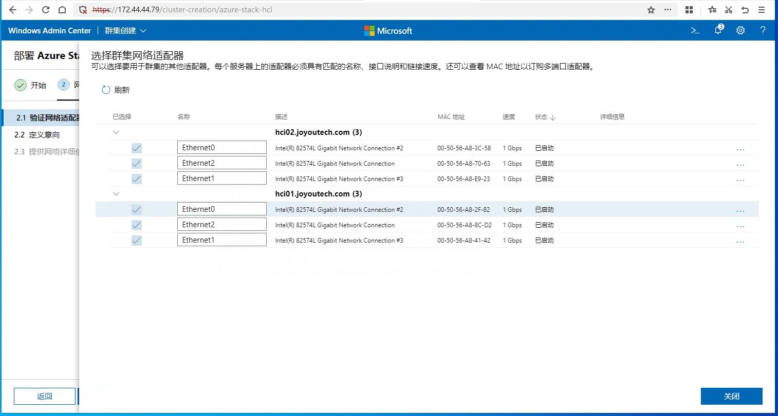The height and width of the screenshot is (416, 778).
Task: Edit name field of adapter 00-50-56-A8-3C-58
Action: pyautogui.click(x=222, y=148)
